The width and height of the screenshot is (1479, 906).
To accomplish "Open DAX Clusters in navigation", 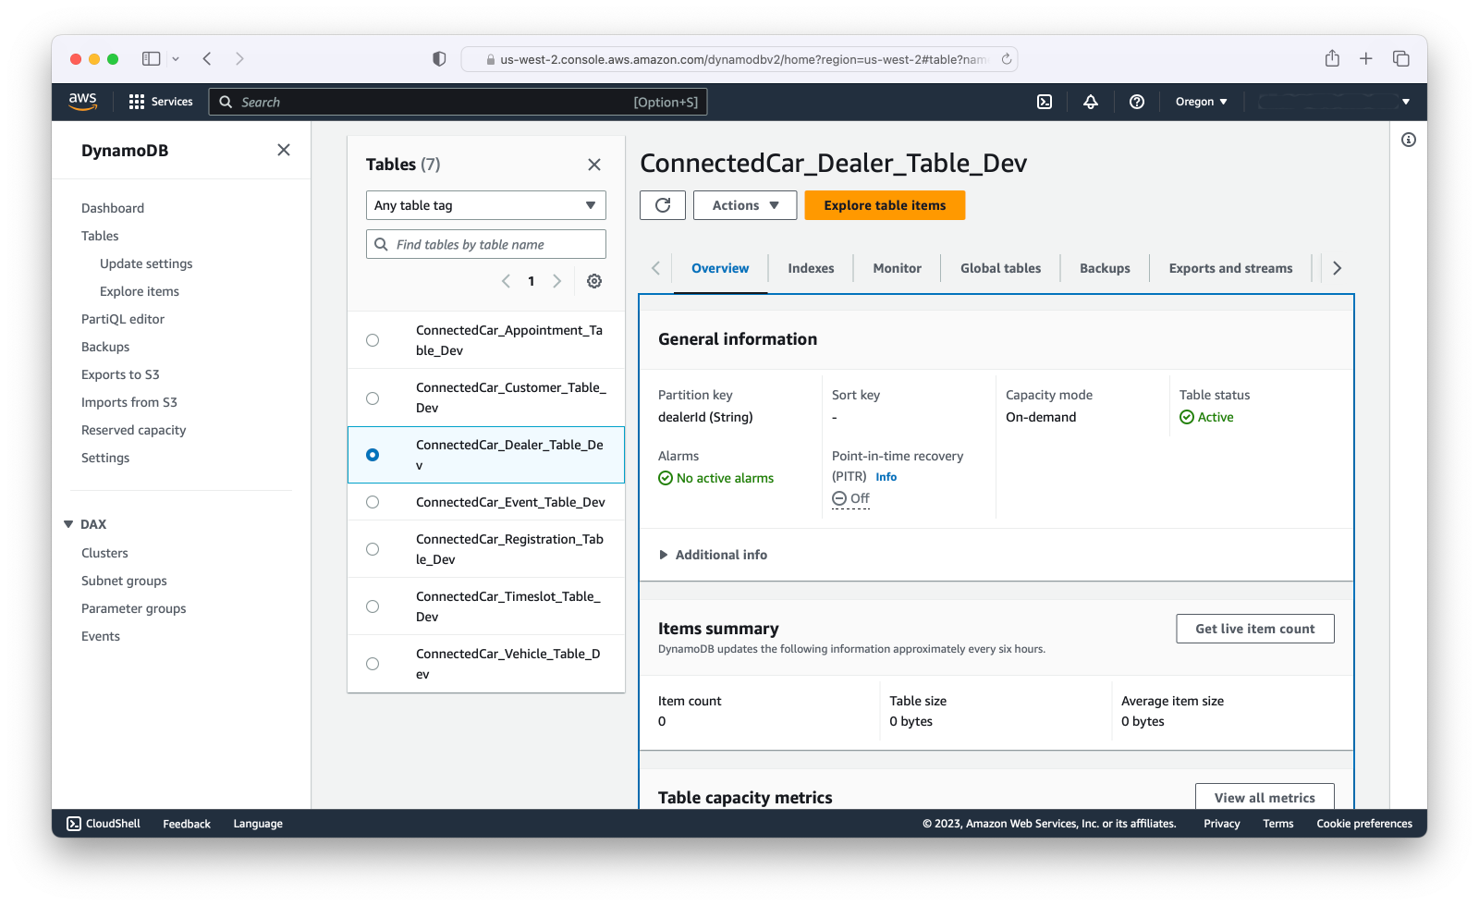I will 104,553.
